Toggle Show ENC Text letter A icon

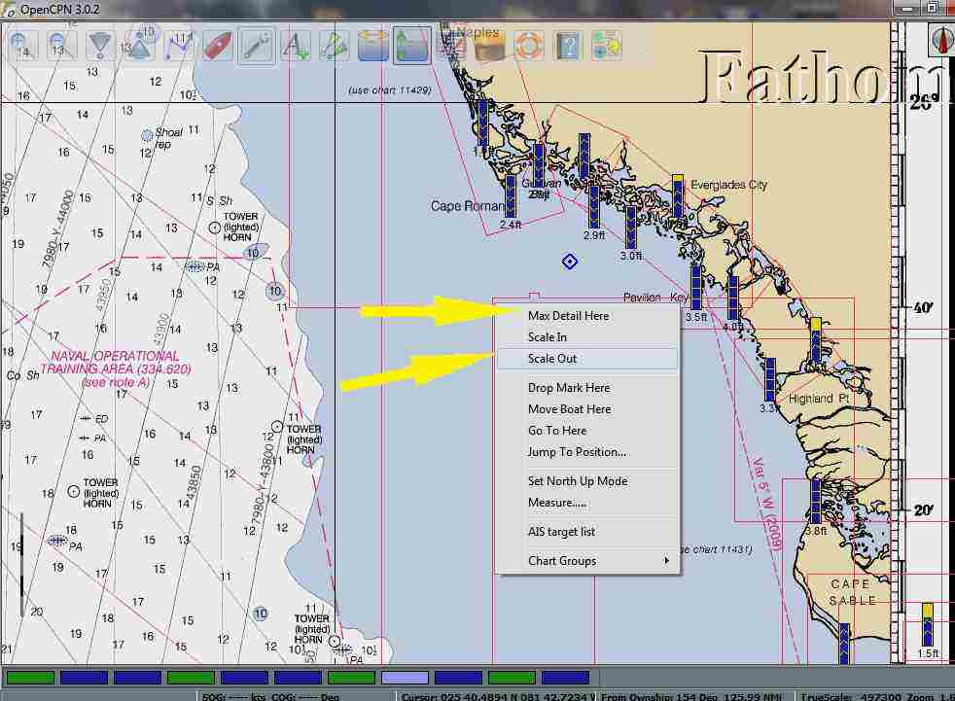[296, 45]
